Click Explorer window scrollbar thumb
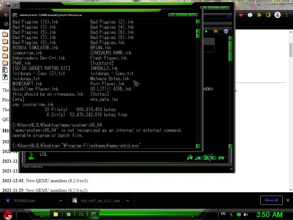This screenshot has height=220, width=293. coord(230,51)
